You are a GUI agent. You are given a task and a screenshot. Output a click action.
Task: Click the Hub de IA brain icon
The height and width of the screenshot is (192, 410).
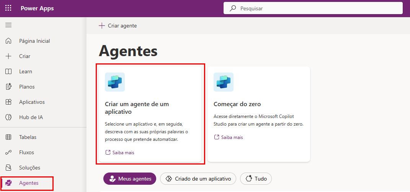8,118
